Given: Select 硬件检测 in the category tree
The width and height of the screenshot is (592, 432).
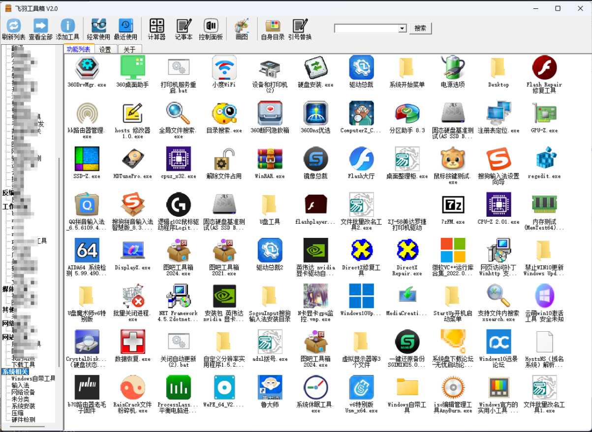Looking at the screenshot, I should coord(24,419).
